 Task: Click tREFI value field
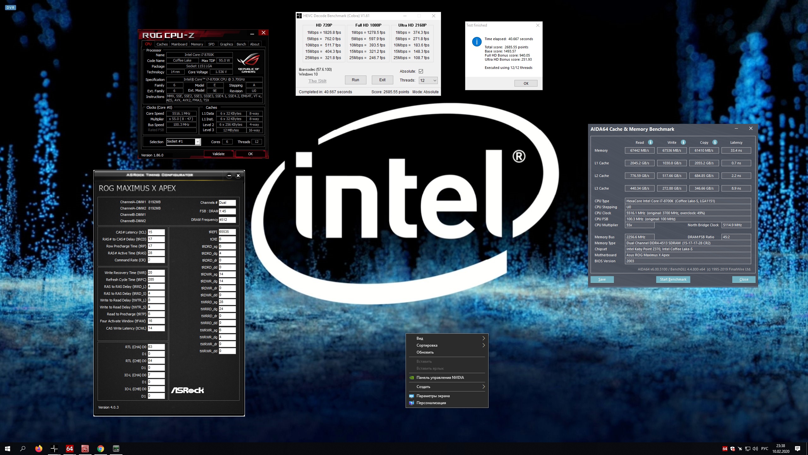tap(227, 232)
